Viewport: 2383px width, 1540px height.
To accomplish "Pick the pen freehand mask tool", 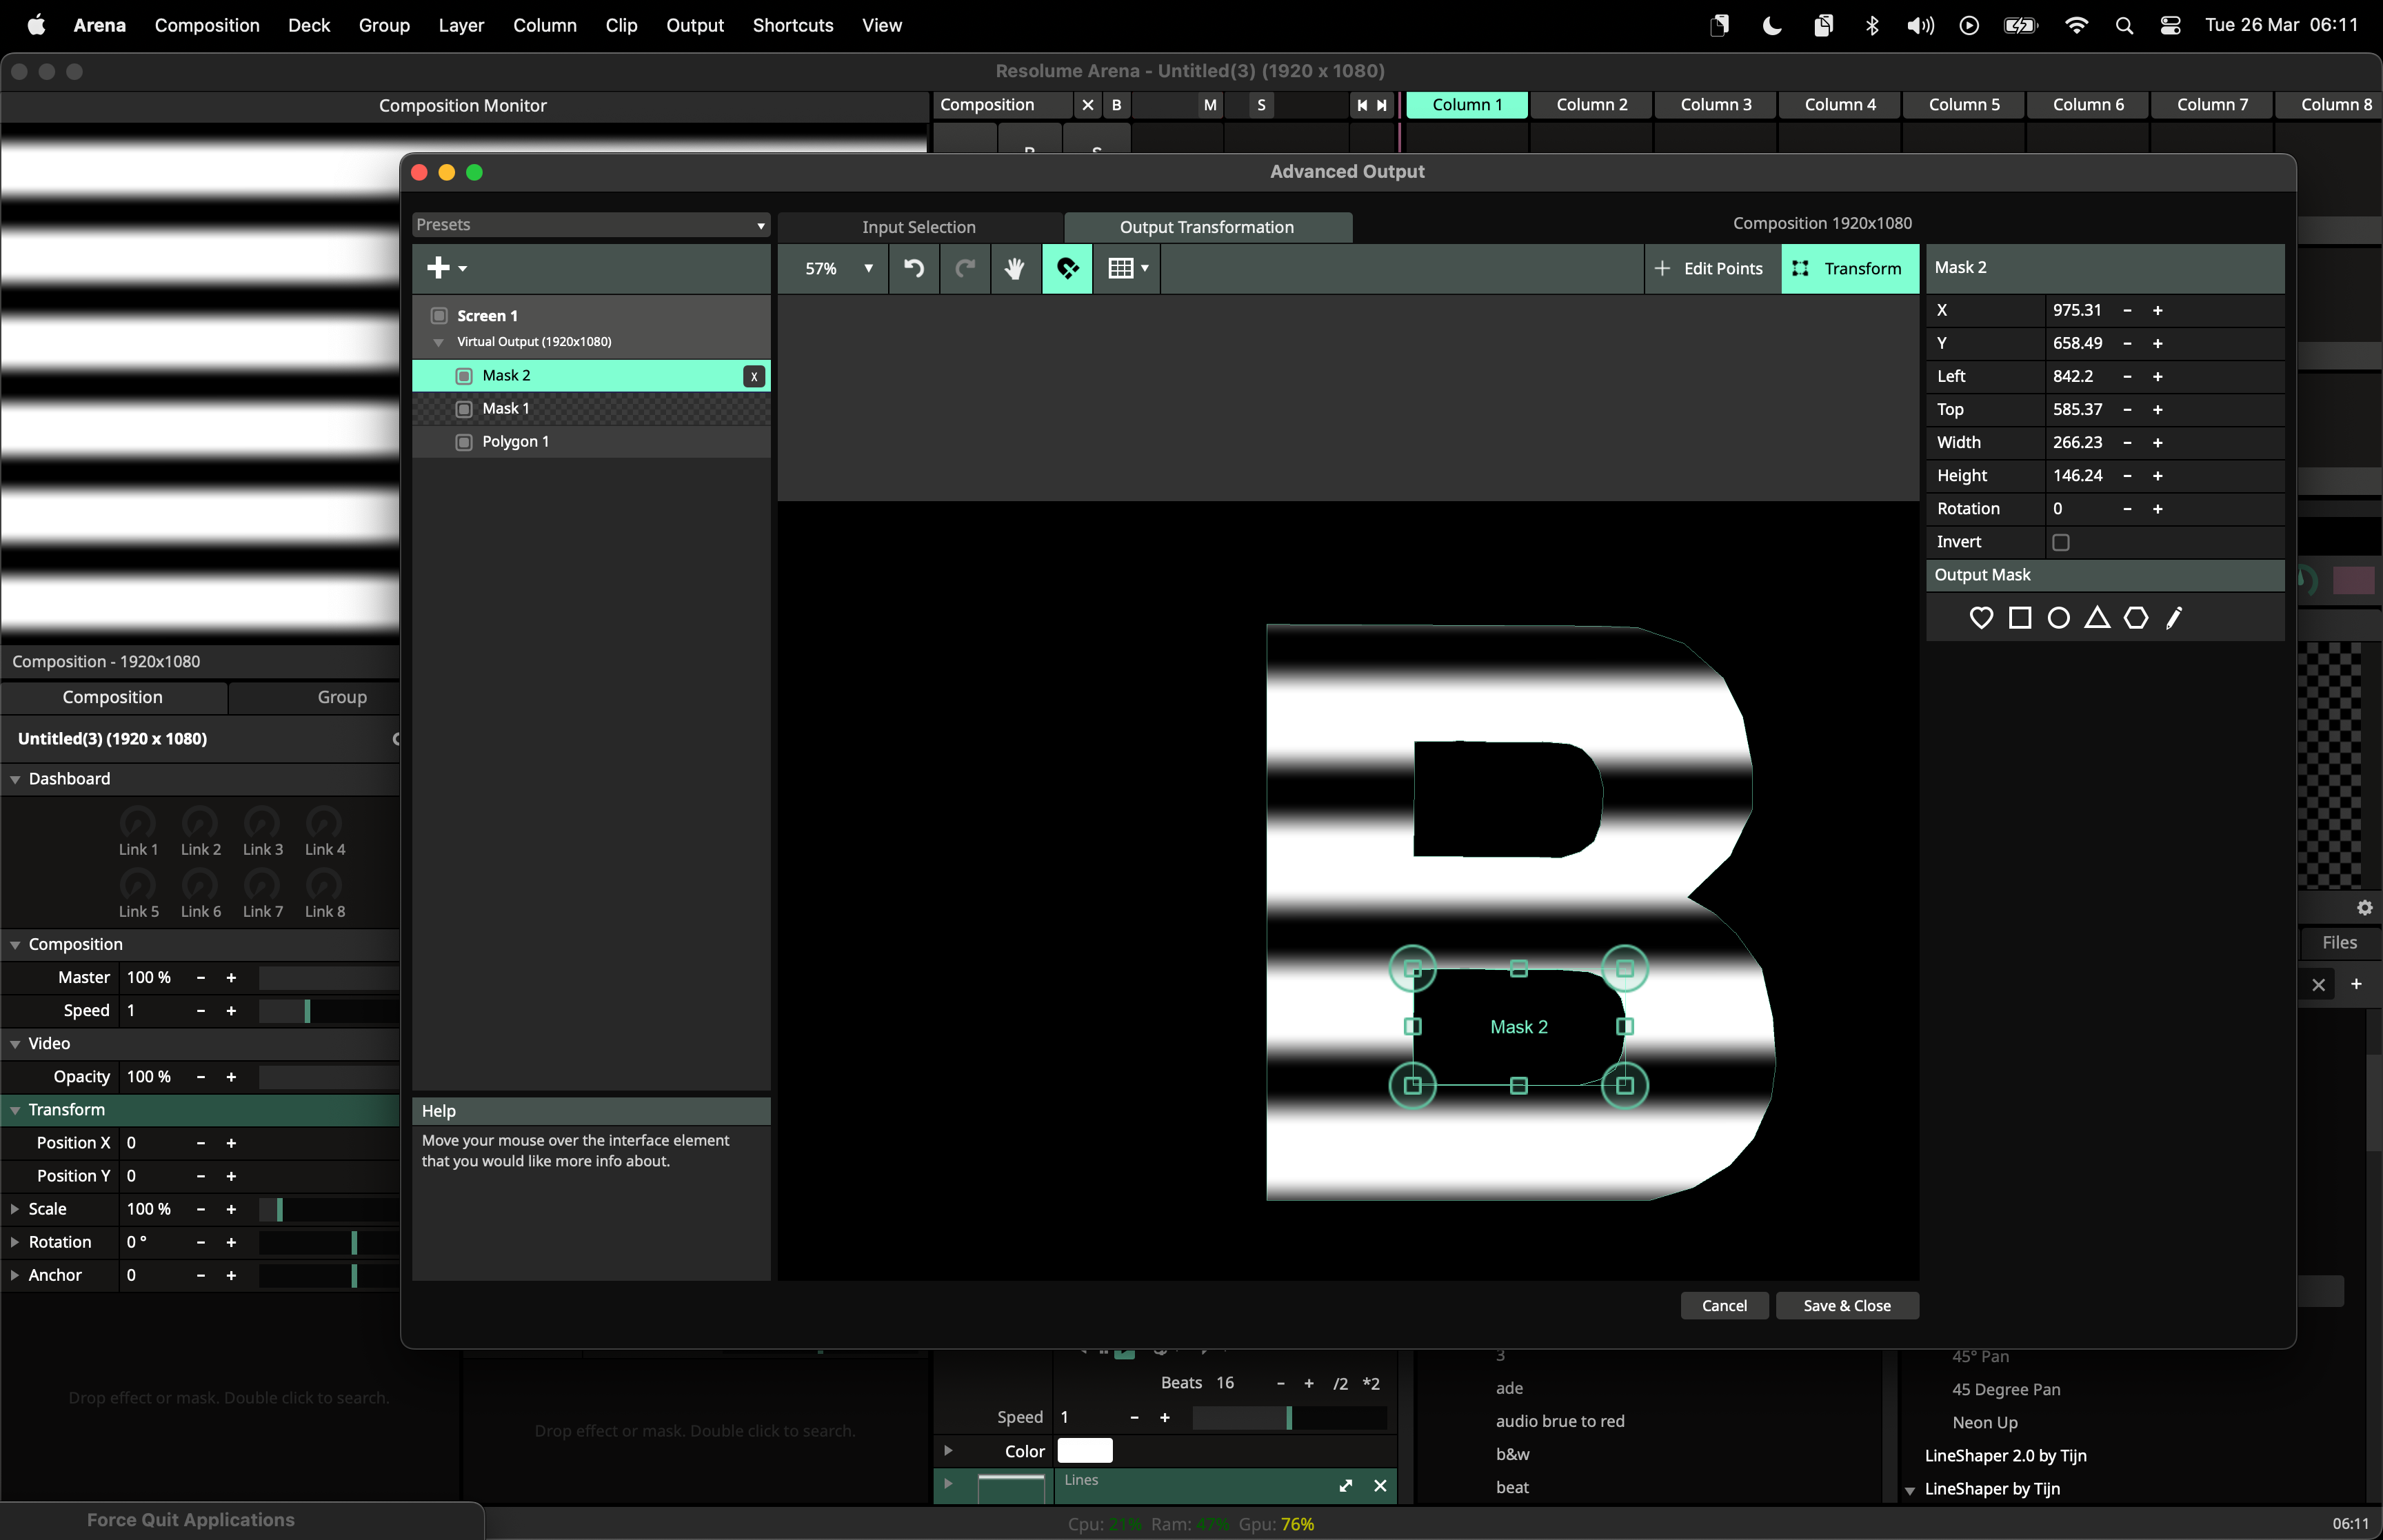I will click(2174, 618).
